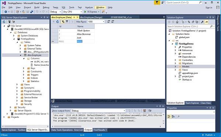Open the File menu
221x137 pixels.
[4, 7]
